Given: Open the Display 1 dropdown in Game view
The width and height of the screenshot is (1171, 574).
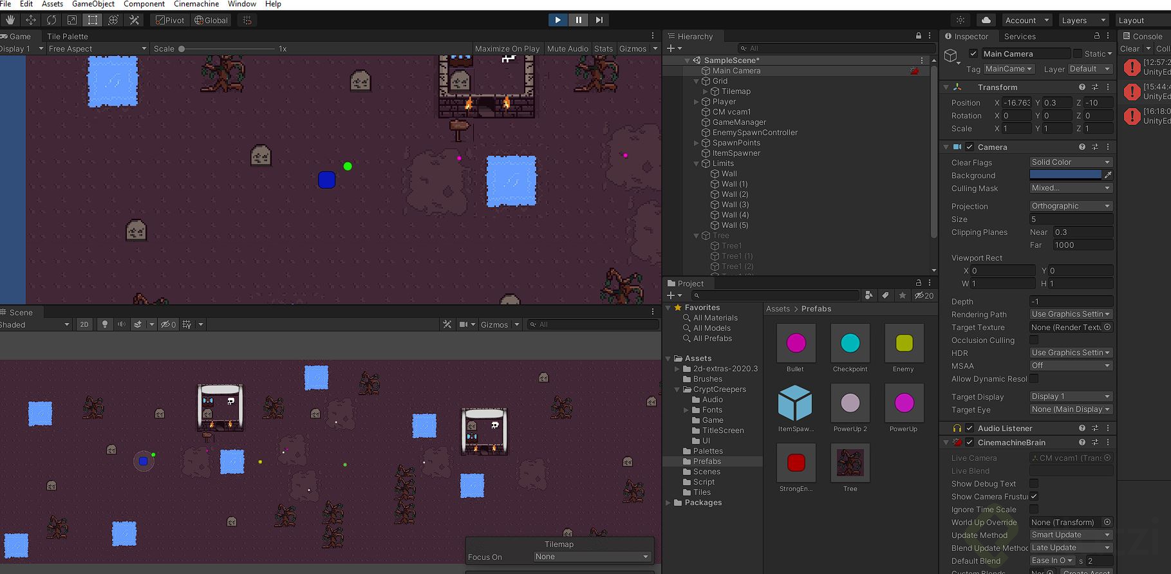Looking at the screenshot, I should click(x=22, y=48).
